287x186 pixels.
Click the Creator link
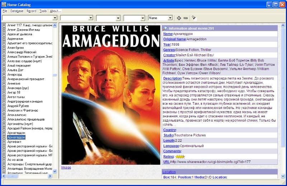tap(169, 55)
